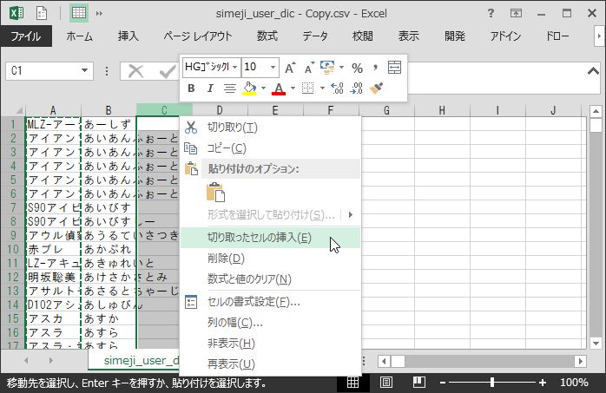Click the merge and center icon
This screenshot has height=393, width=606.
(x=394, y=68)
